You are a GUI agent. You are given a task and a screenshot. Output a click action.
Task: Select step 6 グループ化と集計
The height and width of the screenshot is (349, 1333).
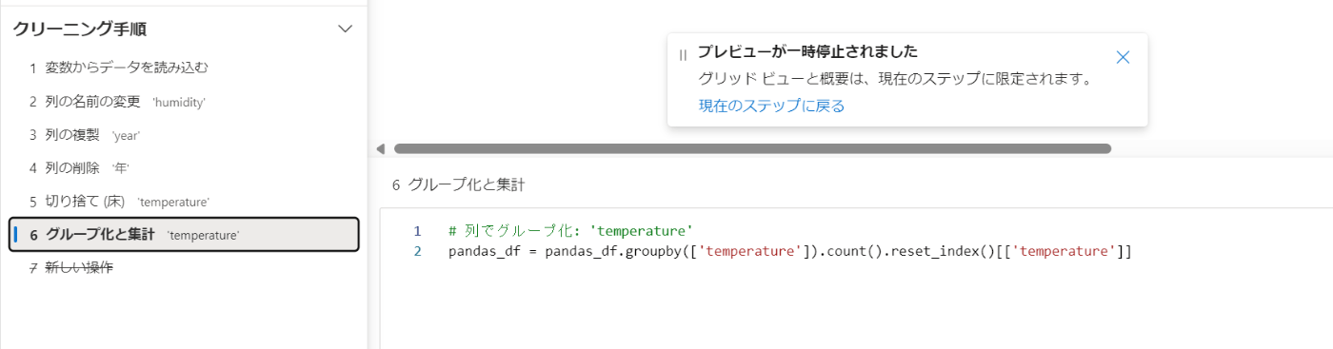pos(184,235)
